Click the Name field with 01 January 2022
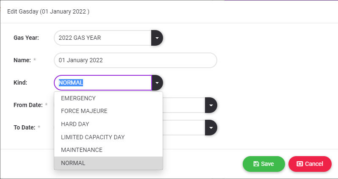Screen dimensions: 338x179 135,60
